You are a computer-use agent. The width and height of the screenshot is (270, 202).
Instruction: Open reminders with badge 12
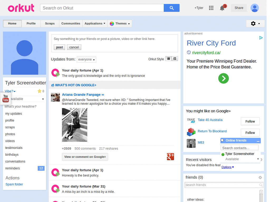25,168
